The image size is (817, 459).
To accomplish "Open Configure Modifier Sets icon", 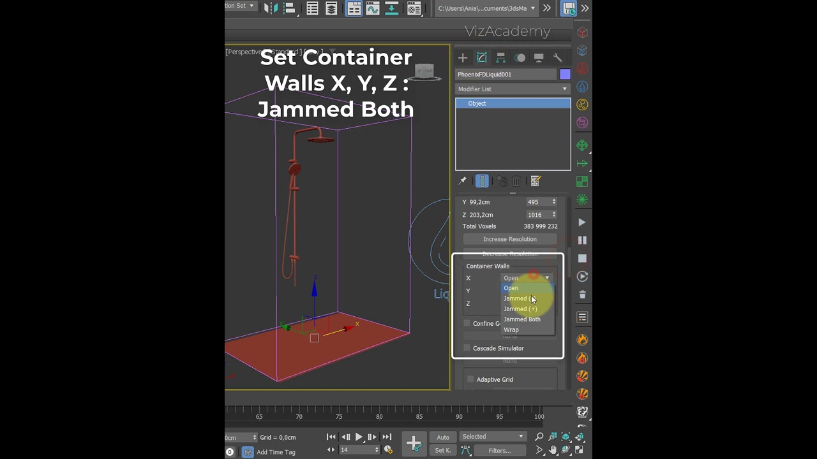I will 536,181.
